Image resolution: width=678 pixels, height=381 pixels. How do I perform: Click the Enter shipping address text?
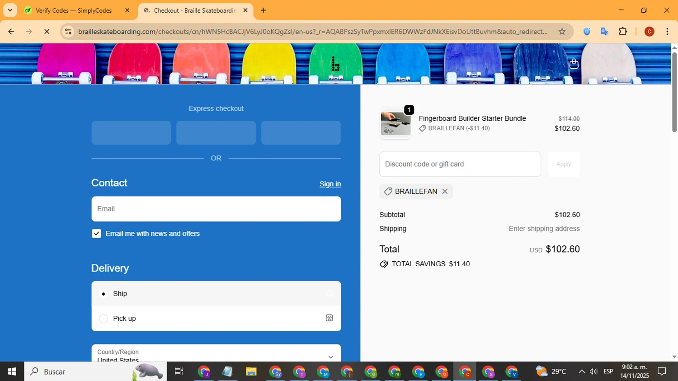[x=544, y=229]
